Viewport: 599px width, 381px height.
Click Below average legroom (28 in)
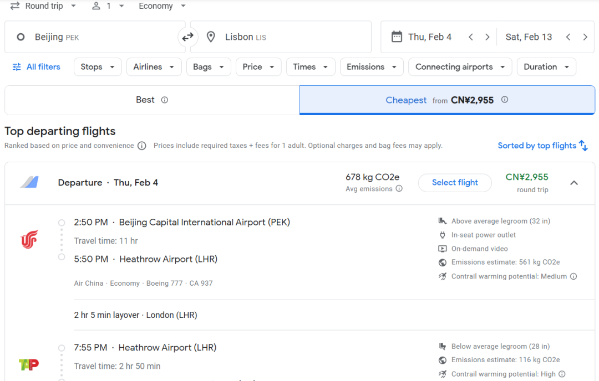(x=500, y=346)
